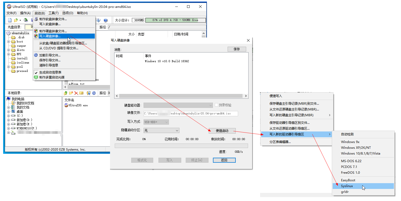
Task: Open the dropdown arrow beside the Open icon
Action: pyautogui.click(x=20, y=20)
